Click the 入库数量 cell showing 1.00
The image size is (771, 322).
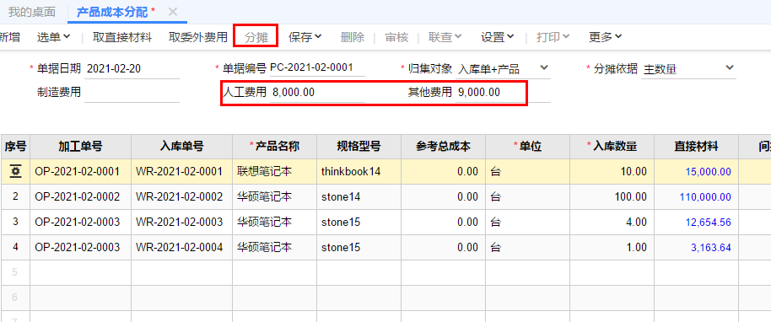coord(612,248)
